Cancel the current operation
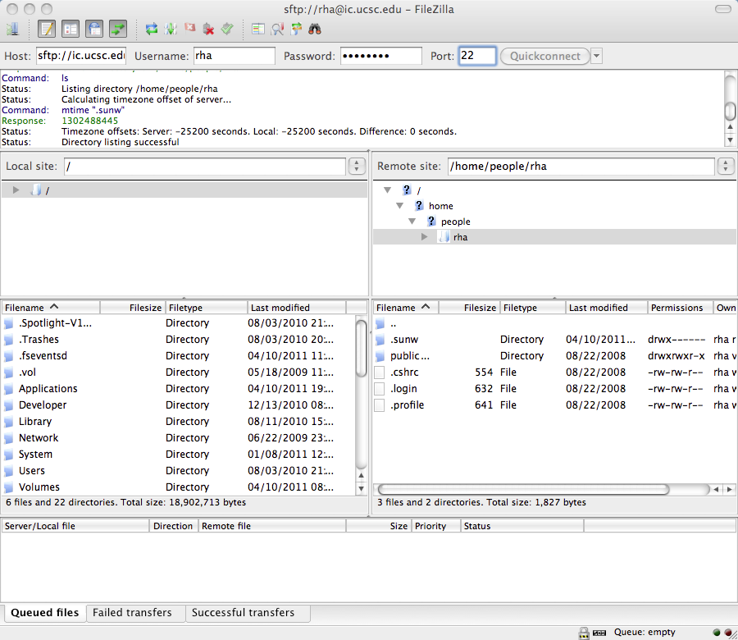738x640 pixels. [189, 28]
